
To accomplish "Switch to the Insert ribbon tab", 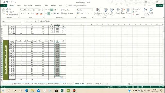I will click(x=19, y=6).
